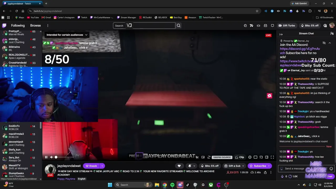The height and width of the screenshot is (189, 336).
Task: Open the player settings gear
Action: pyautogui.click(x=250, y=157)
